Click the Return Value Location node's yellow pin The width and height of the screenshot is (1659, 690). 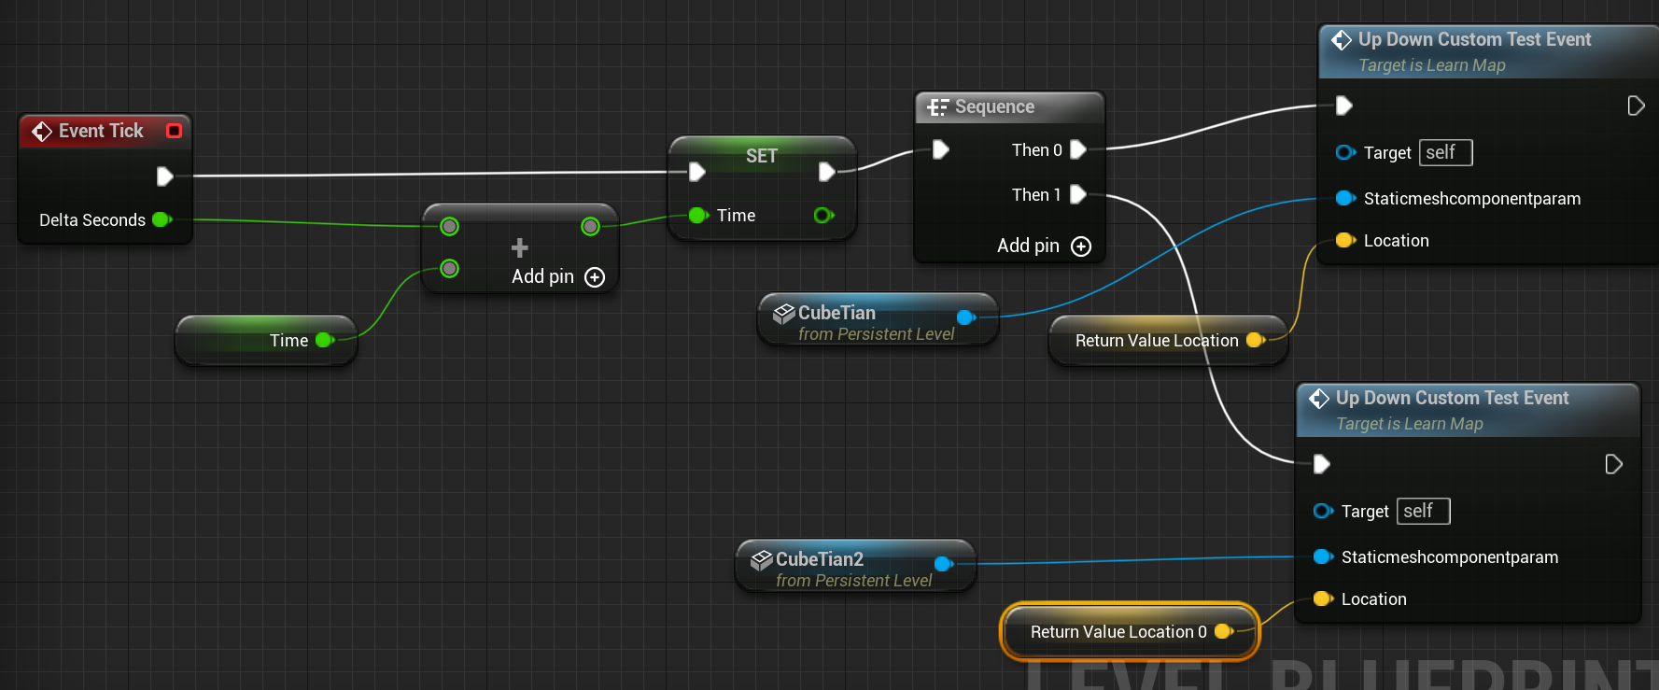coord(1256,341)
